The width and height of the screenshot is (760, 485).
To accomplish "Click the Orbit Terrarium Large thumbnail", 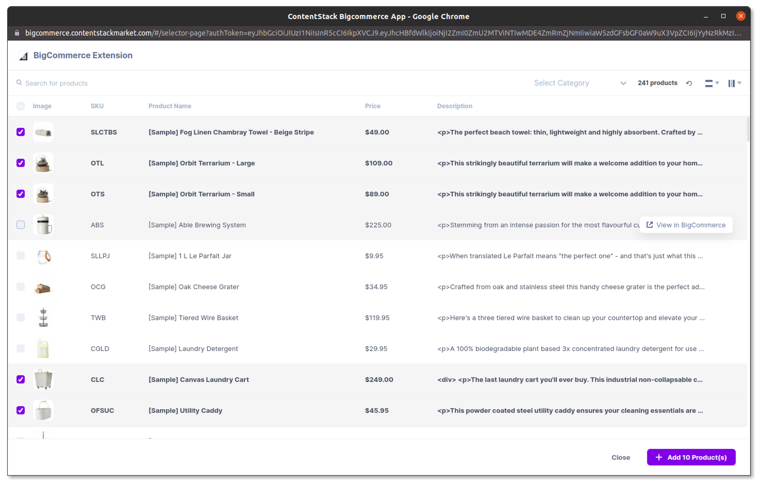I will [43, 163].
